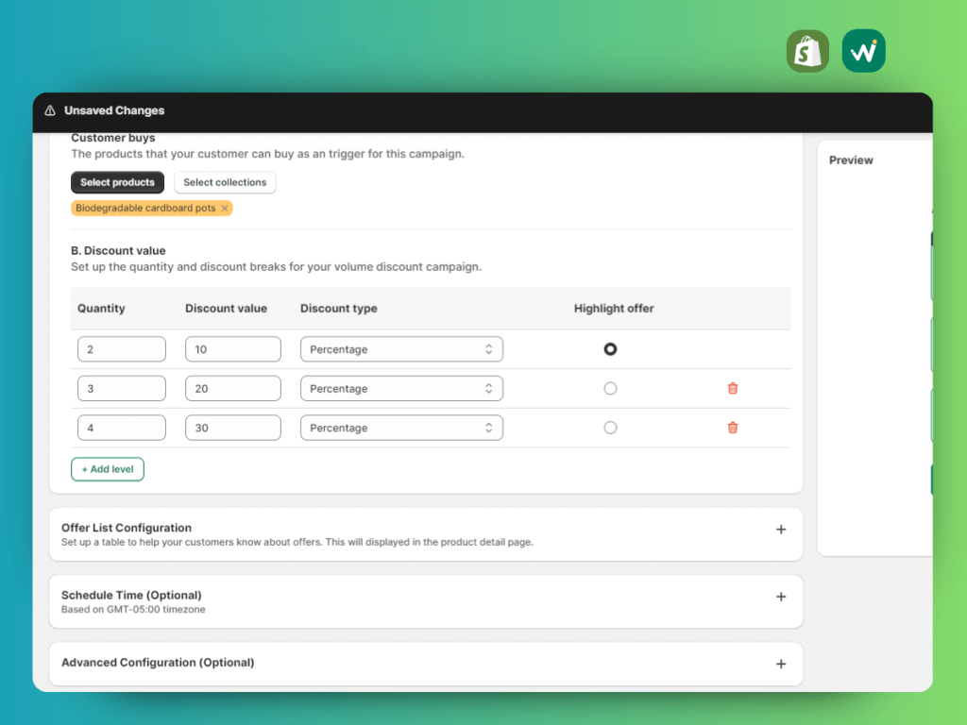Edit the discount value field showing 30

233,428
